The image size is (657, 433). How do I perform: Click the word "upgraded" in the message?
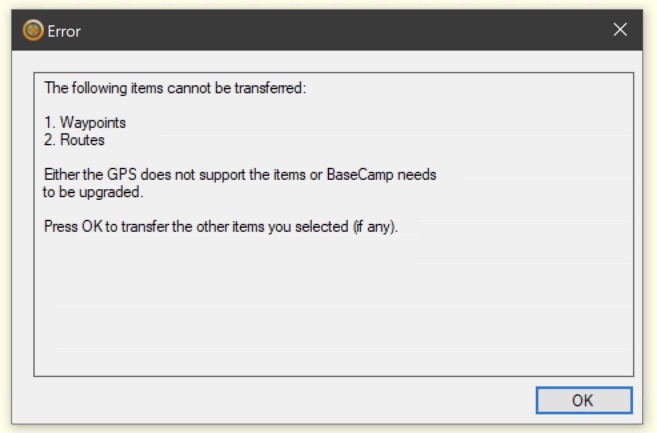coord(113,193)
